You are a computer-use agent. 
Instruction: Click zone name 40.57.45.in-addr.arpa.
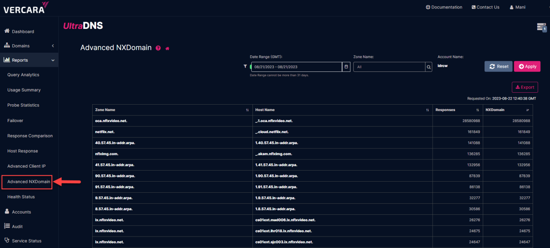(x=115, y=143)
